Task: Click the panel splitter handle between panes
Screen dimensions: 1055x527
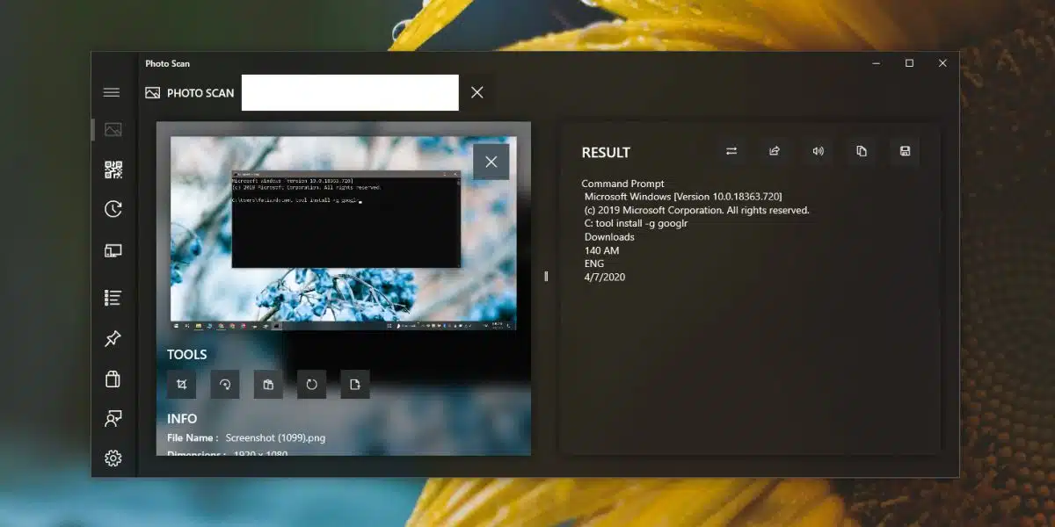Action: point(546,277)
